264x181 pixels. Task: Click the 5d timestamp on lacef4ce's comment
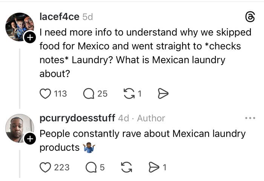pyautogui.click(x=87, y=17)
